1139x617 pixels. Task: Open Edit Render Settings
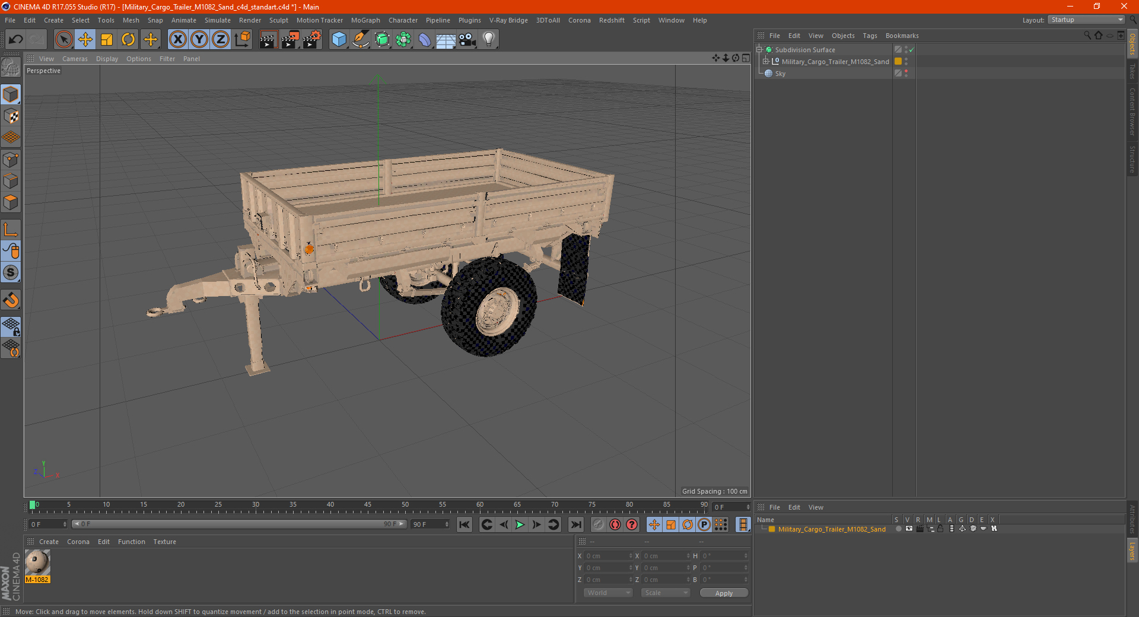click(312, 40)
